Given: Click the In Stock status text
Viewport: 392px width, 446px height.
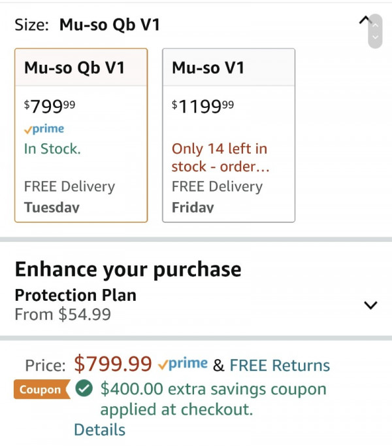Looking at the screenshot, I should pos(52,148).
